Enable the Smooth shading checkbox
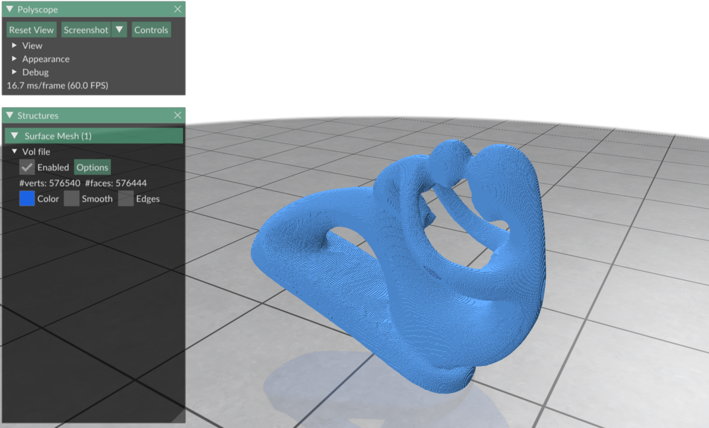Image resolution: width=709 pixels, height=428 pixels. [71, 199]
